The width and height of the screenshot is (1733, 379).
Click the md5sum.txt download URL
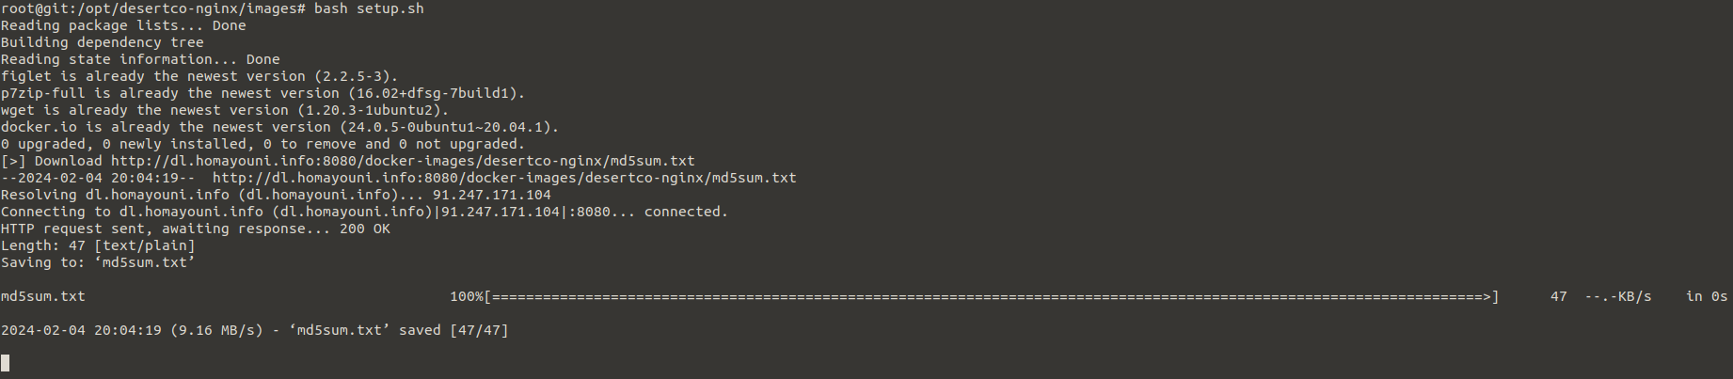coord(403,161)
